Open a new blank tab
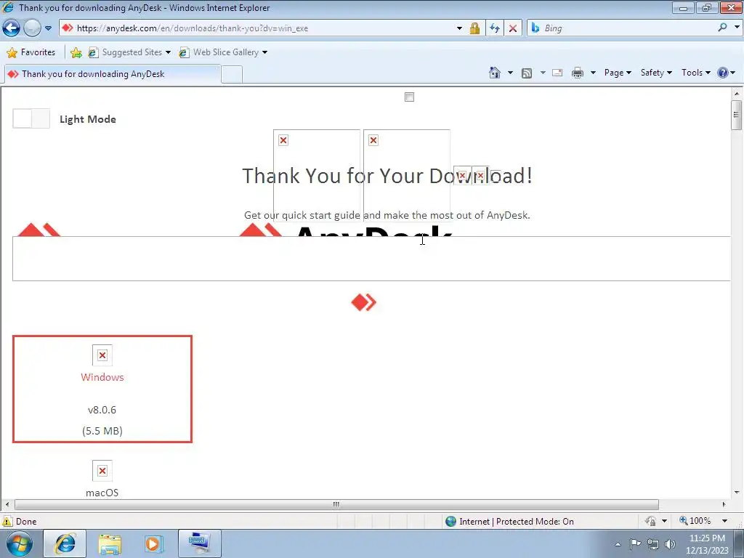The height and width of the screenshot is (558, 744). (232, 75)
